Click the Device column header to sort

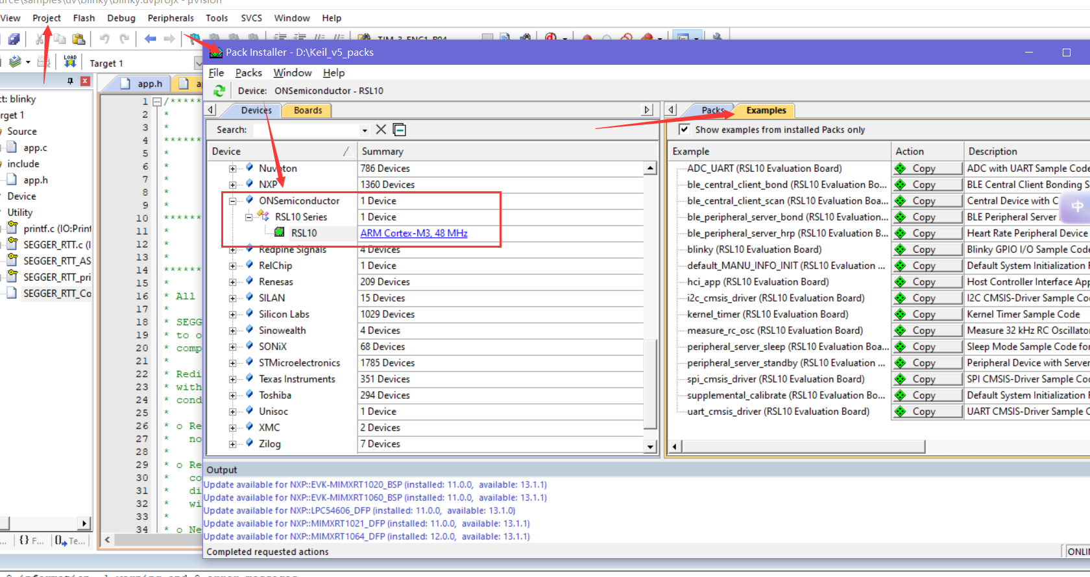(282, 151)
